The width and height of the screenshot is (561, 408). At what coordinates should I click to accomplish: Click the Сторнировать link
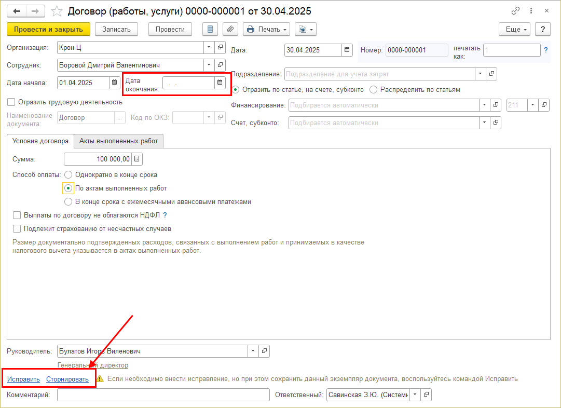[x=67, y=379]
